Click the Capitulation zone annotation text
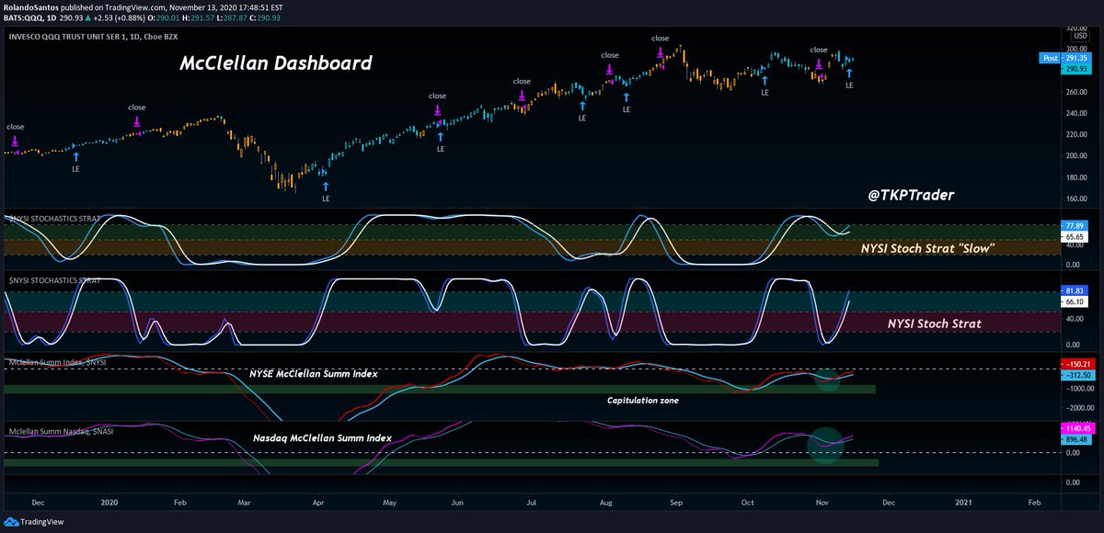The height and width of the screenshot is (533, 1104). [643, 401]
